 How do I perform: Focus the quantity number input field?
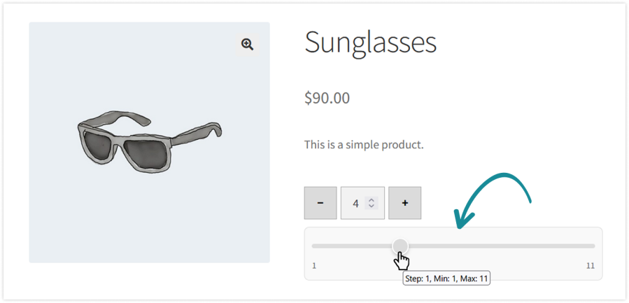click(x=355, y=203)
